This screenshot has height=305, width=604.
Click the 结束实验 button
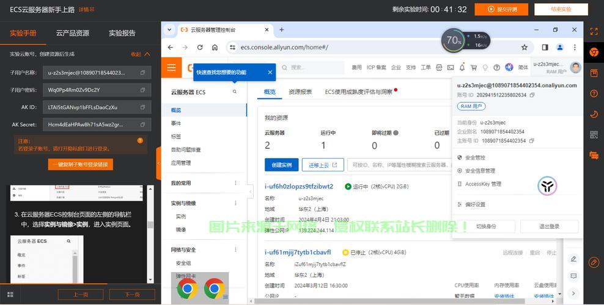pyautogui.click(x=561, y=9)
